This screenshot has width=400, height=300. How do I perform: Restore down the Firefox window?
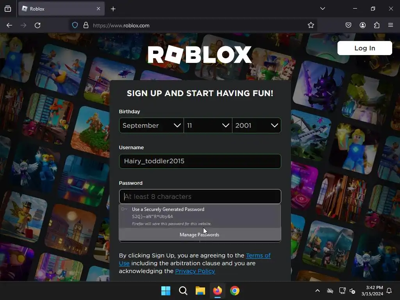373,9
